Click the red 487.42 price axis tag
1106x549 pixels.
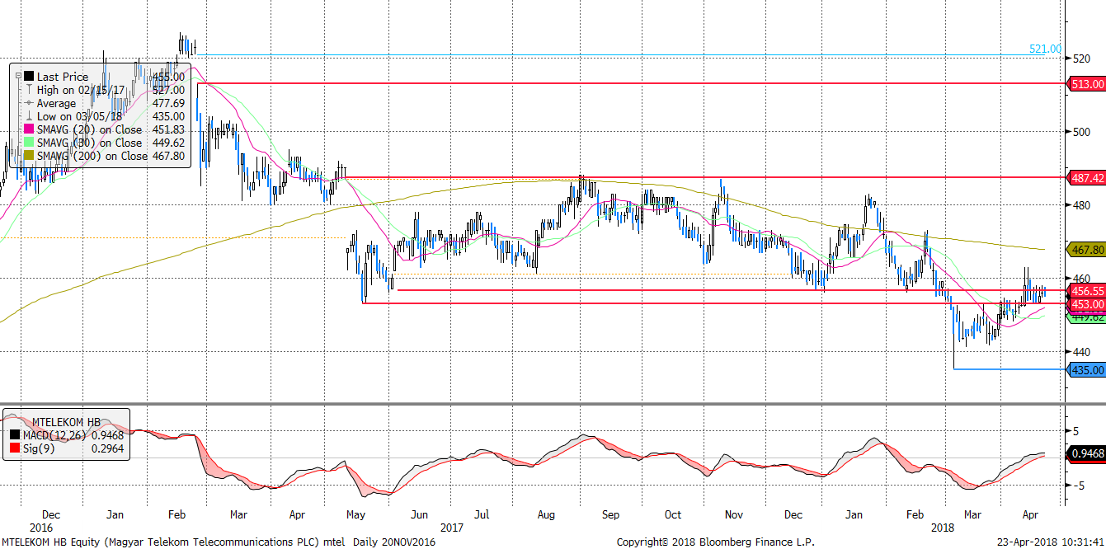tap(1087, 177)
